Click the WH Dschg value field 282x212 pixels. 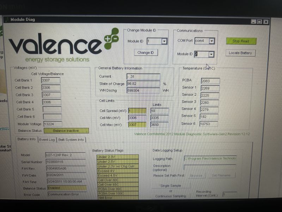[x=143, y=90]
